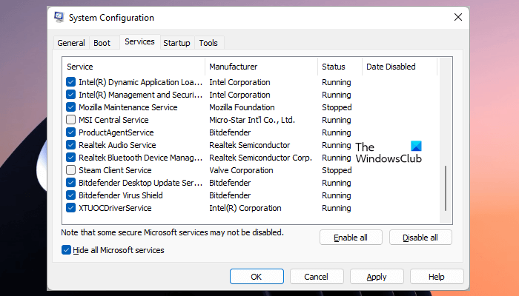Uncheck Mozilla Maintenance Service checkbox

pos(71,107)
